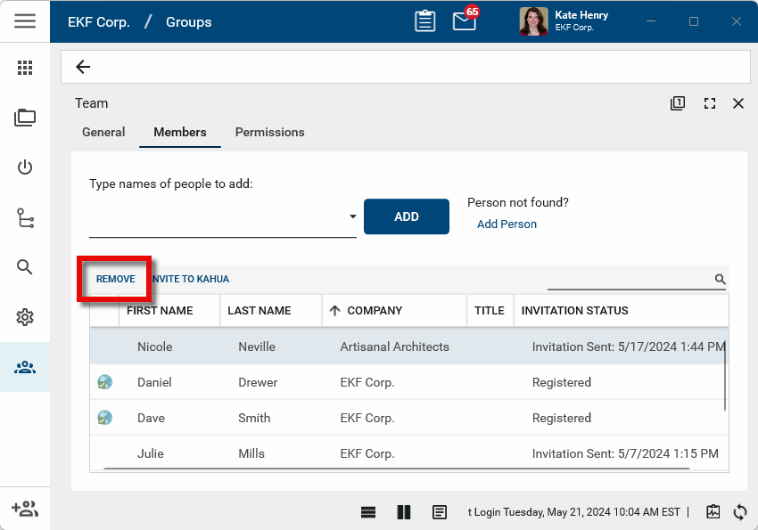Switch to split column view layout

[404, 512]
